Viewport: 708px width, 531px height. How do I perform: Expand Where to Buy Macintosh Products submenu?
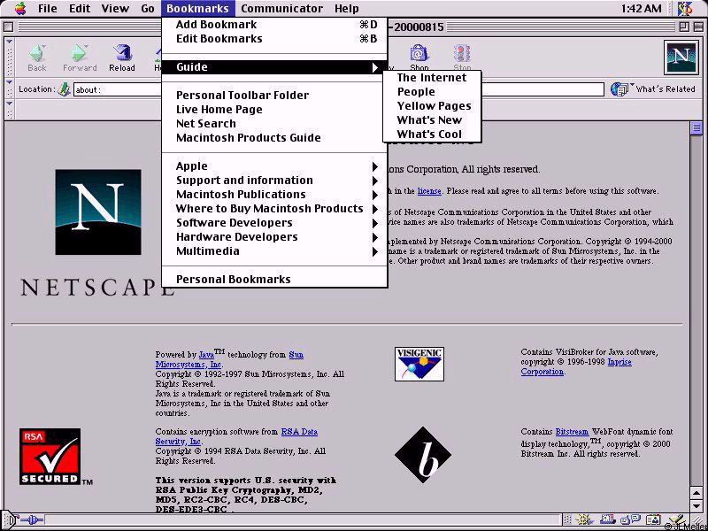point(274,209)
